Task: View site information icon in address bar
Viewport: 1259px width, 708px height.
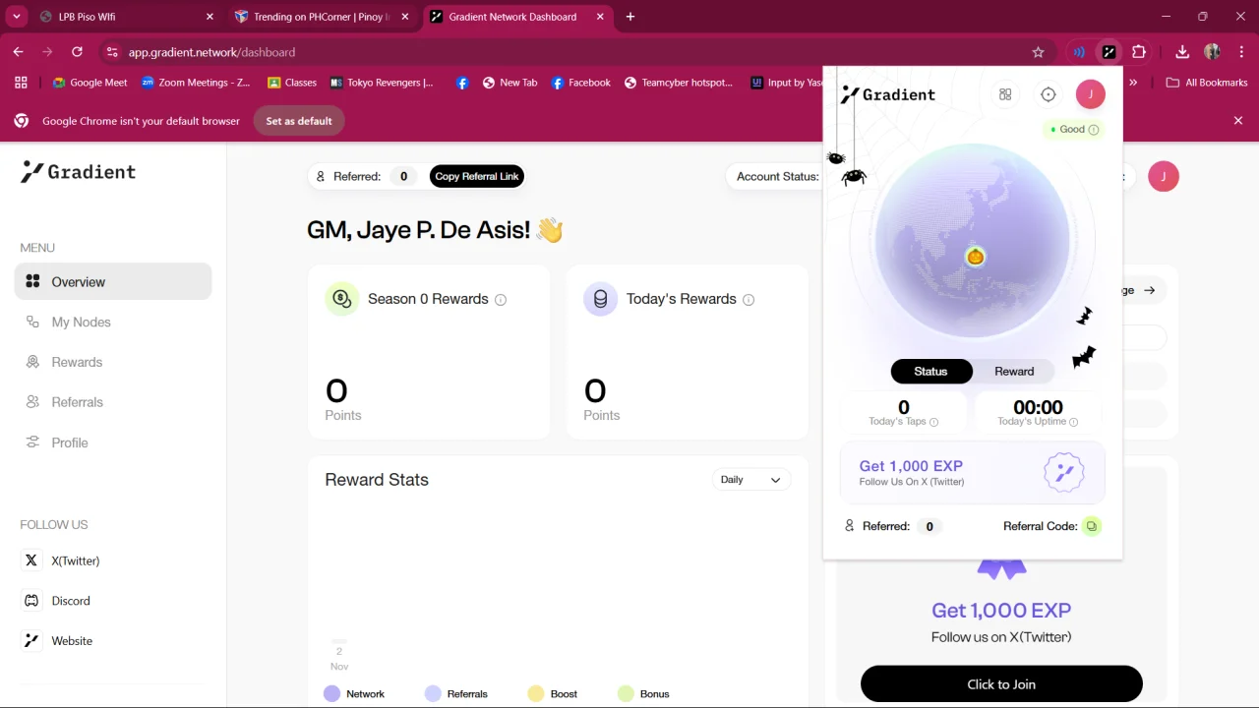Action: 111,52
